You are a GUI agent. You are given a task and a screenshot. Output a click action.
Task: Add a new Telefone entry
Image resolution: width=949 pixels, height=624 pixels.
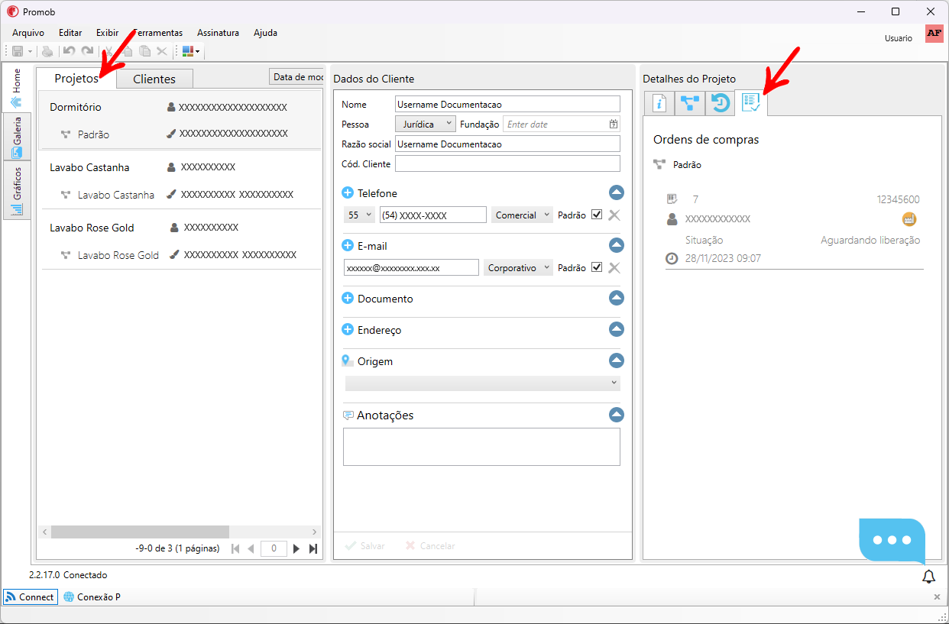348,193
